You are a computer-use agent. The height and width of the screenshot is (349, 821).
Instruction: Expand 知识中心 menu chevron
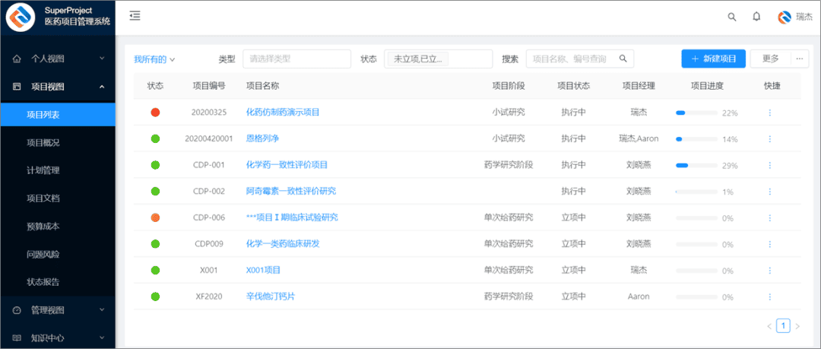(102, 338)
